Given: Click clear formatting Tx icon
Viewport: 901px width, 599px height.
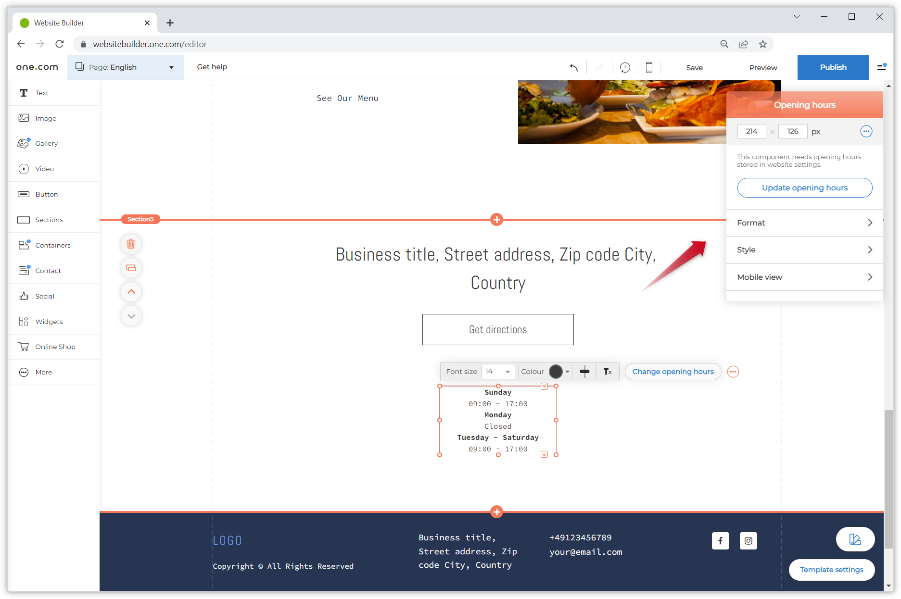Looking at the screenshot, I should (x=608, y=372).
